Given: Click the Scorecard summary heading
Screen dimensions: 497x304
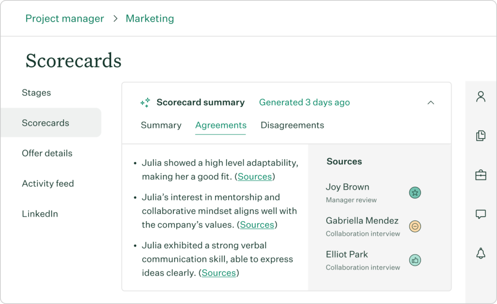Looking at the screenshot, I should pos(200,102).
